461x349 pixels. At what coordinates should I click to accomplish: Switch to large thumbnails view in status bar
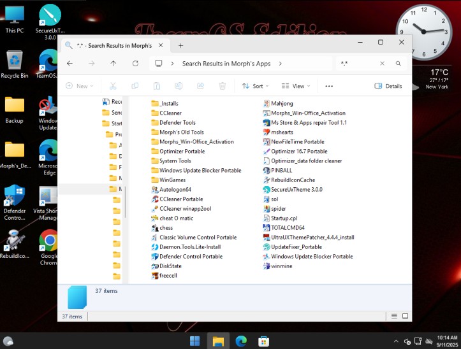coord(405,316)
